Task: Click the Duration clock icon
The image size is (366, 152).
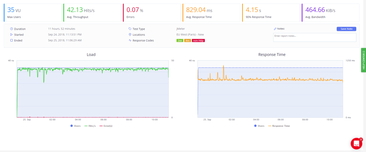Action: 12,29
